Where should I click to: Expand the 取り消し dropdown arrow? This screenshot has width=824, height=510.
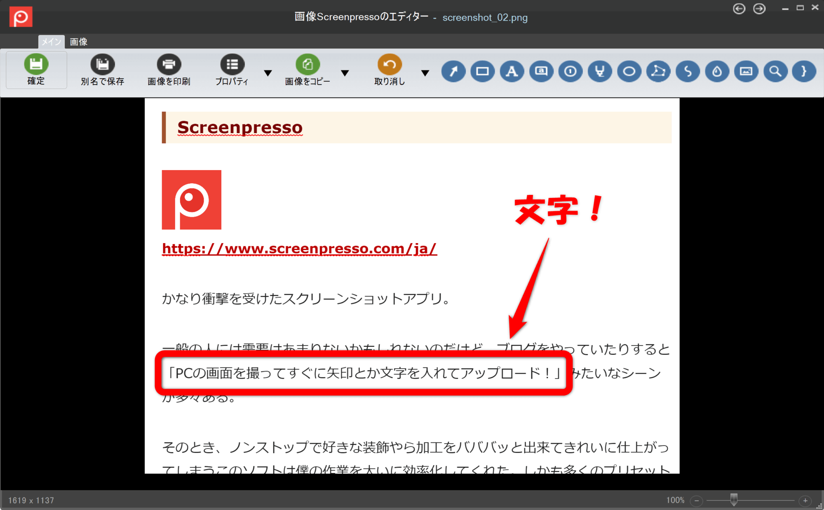click(425, 73)
